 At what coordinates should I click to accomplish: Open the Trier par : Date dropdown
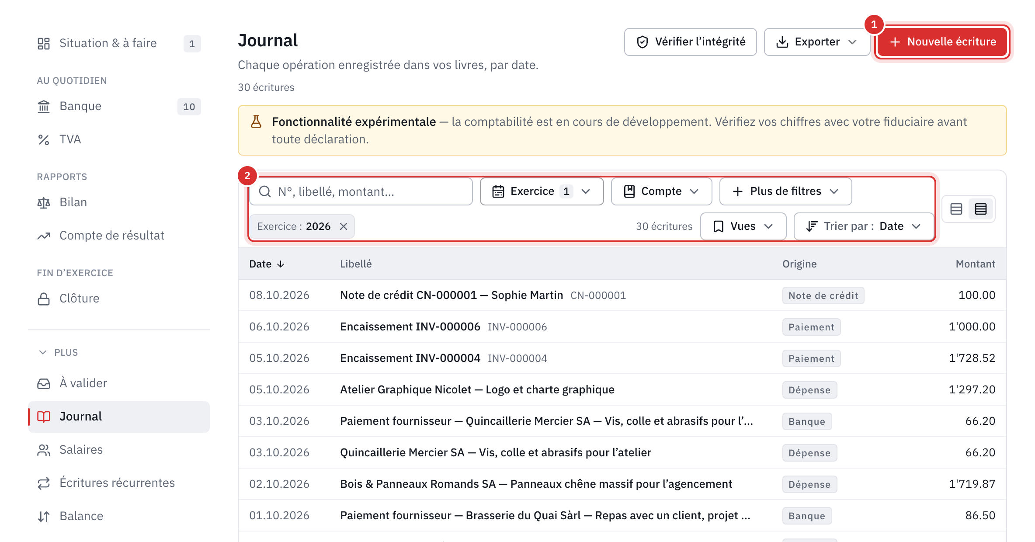(864, 226)
